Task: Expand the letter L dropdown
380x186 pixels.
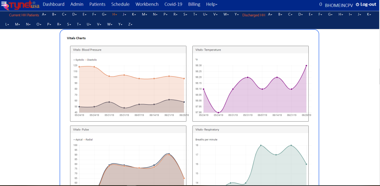Action: pyautogui.click(x=7, y=24)
